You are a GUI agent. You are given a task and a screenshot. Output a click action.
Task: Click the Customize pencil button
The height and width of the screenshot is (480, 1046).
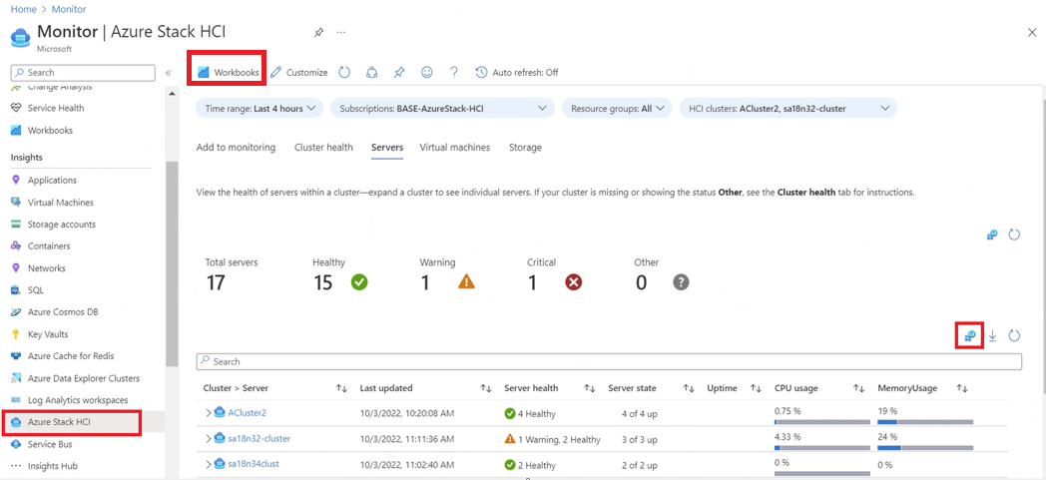point(298,73)
